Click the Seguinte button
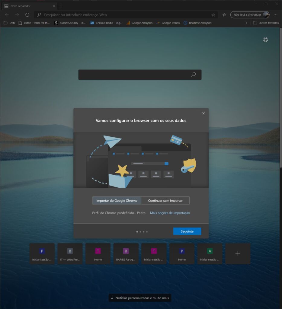The width and height of the screenshot is (282, 309). pyautogui.click(x=187, y=231)
